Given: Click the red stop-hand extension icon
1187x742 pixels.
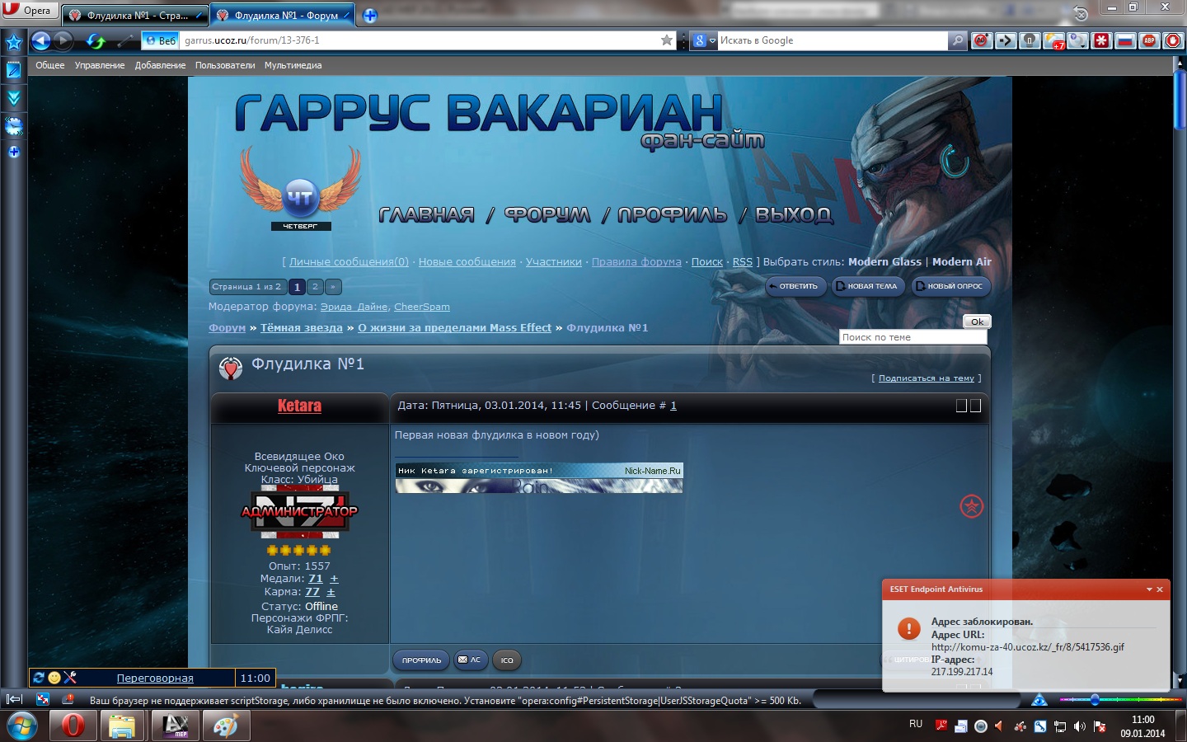Looking at the screenshot, I should pyautogui.click(x=1173, y=40).
